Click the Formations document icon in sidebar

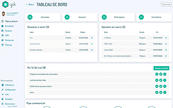(x=3, y=26)
